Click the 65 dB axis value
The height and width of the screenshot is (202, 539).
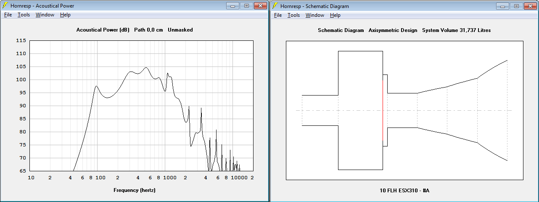coord(23,171)
